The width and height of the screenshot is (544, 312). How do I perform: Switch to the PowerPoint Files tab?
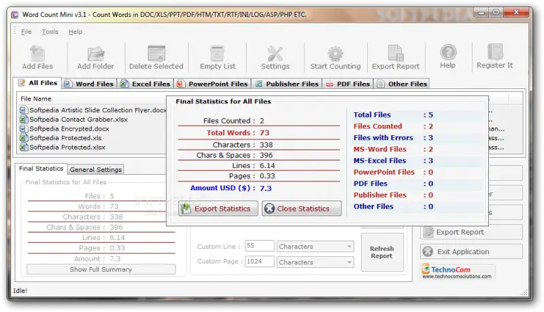pos(213,84)
